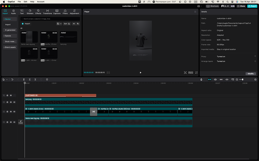This screenshot has height=161, width=259.
Task: Lock the items-reel-bg.png track
Action: tap(7, 122)
